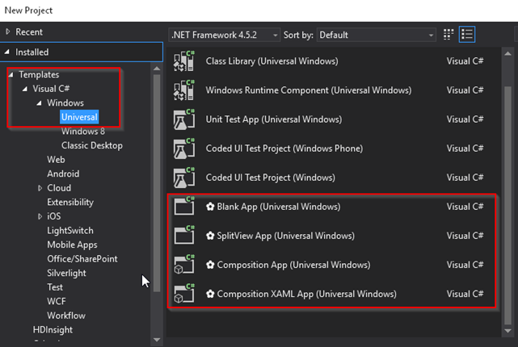Select the WCF tree item
The width and height of the screenshot is (518, 347).
[x=56, y=301]
